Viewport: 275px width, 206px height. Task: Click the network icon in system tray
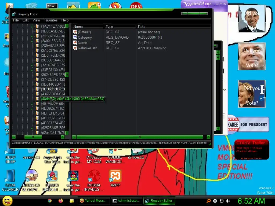[x=222, y=201]
